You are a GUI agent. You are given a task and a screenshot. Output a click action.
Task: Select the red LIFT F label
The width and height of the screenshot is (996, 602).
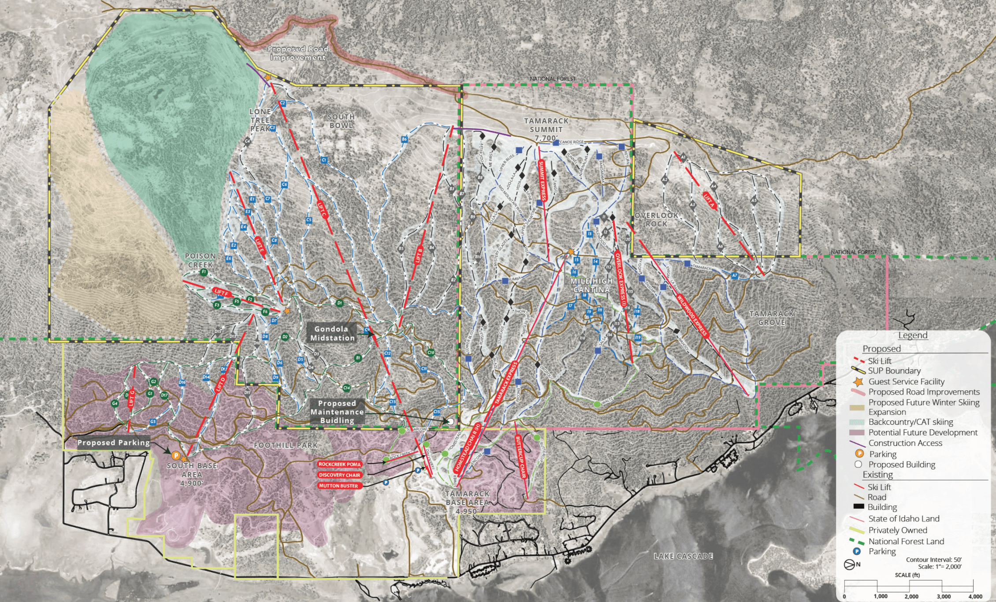221,292
